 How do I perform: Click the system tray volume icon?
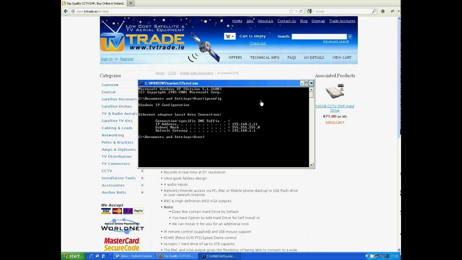click(x=387, y=256)
